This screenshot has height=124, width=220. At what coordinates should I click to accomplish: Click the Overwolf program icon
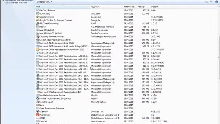click(x=37, y=112)
